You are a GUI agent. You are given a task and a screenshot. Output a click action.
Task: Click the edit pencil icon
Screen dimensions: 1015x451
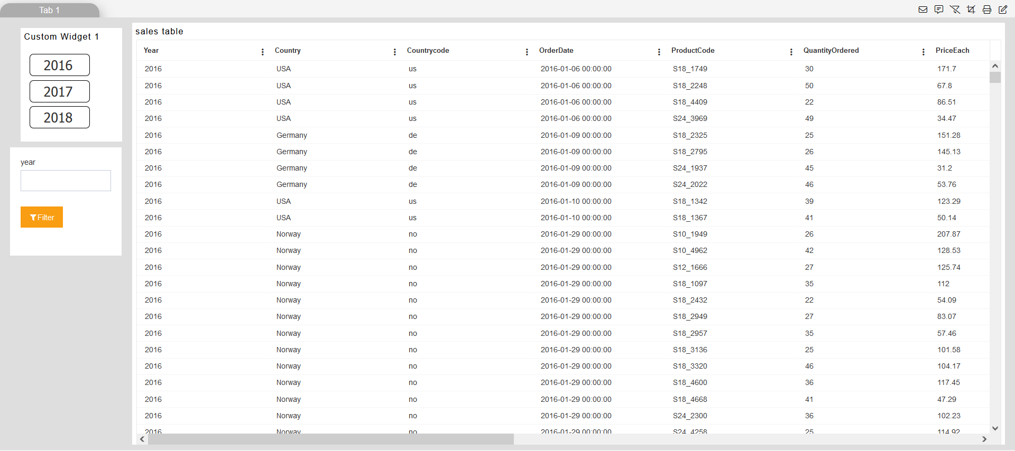(x=1003, y=10)
